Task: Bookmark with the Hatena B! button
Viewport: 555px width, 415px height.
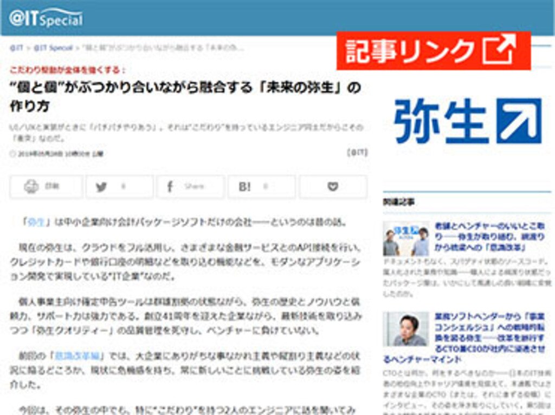Action: click(262, 186)
